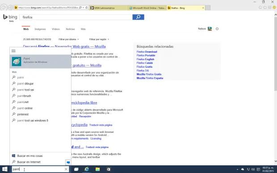Open Task View on the taskbar

tap(76, 169)
